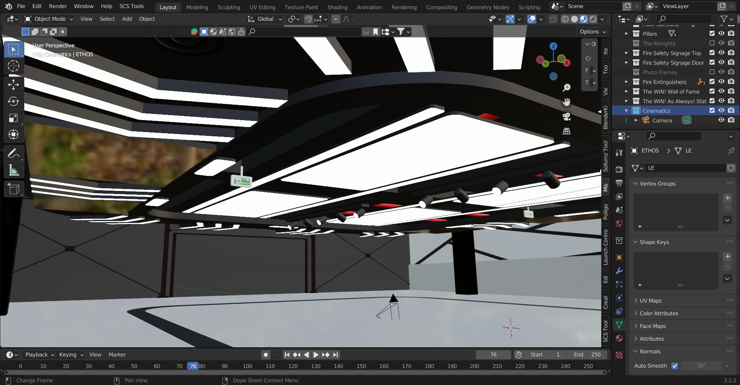Select the Select Box tool

14,49
